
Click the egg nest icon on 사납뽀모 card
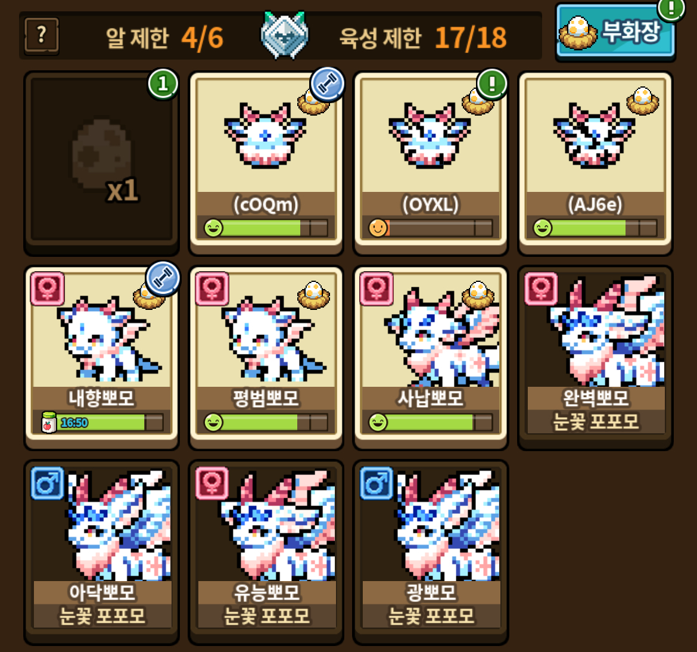tap(478, 295)
